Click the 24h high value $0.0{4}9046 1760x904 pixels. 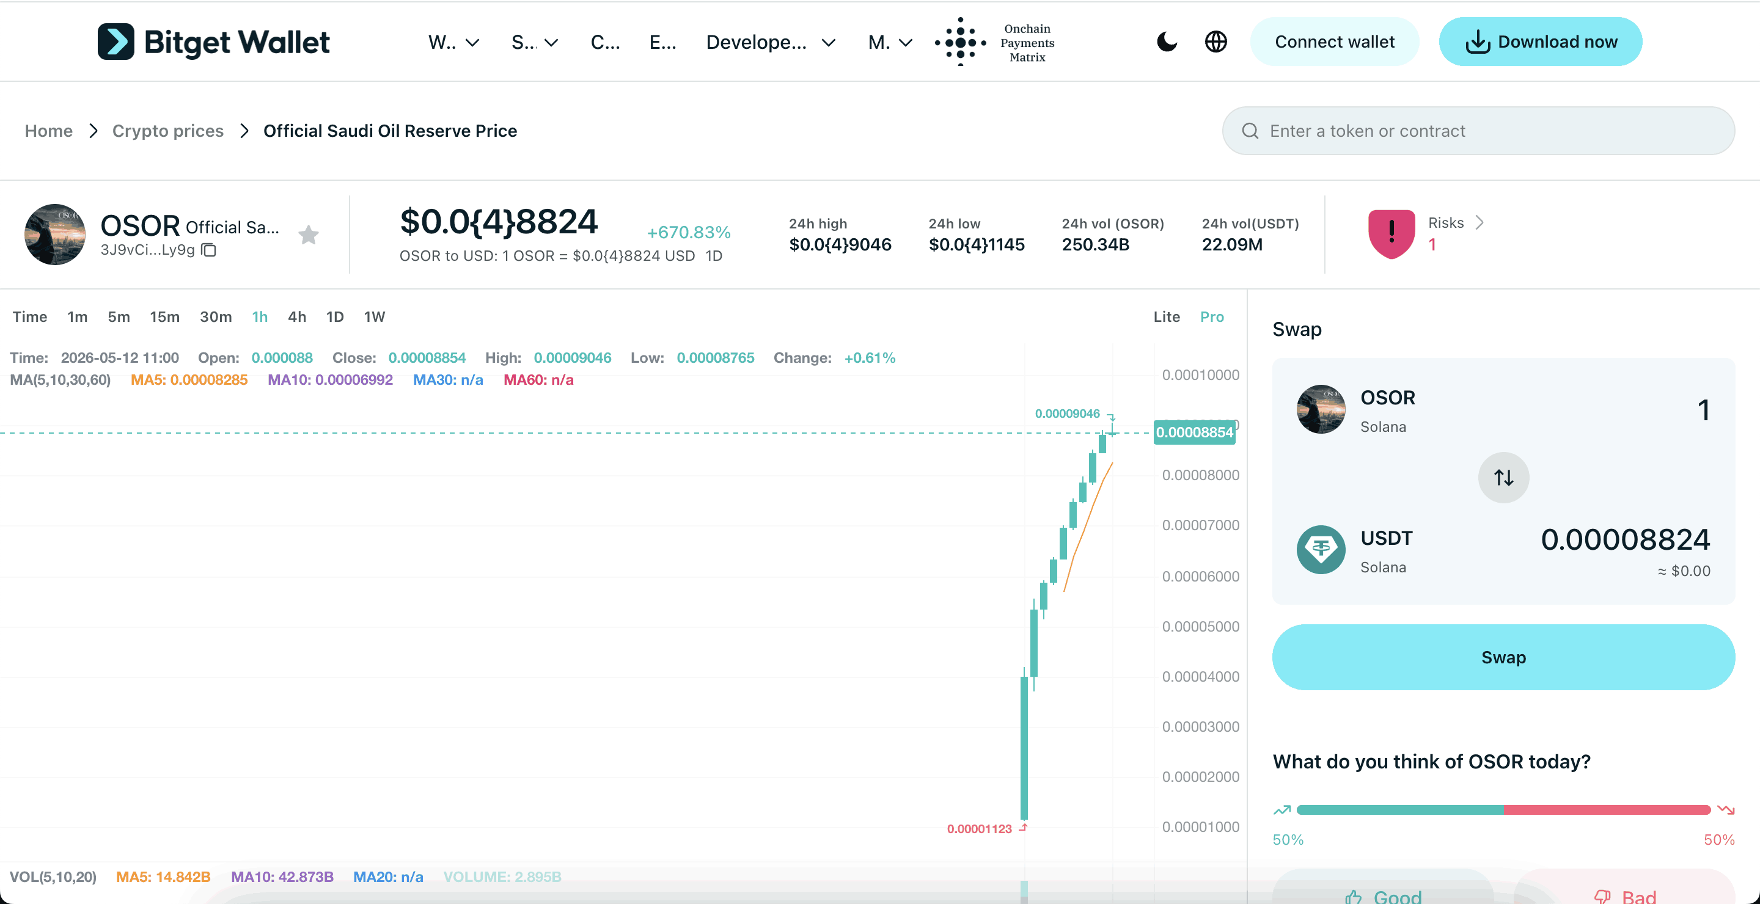tap(840, 244)
